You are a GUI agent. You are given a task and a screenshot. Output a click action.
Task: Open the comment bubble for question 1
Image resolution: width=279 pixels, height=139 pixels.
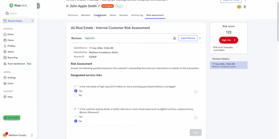[196, 92]
